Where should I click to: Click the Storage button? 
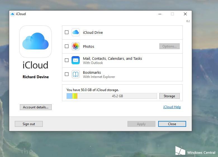point(169,96)
